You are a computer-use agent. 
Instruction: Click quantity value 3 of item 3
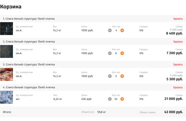116,76
